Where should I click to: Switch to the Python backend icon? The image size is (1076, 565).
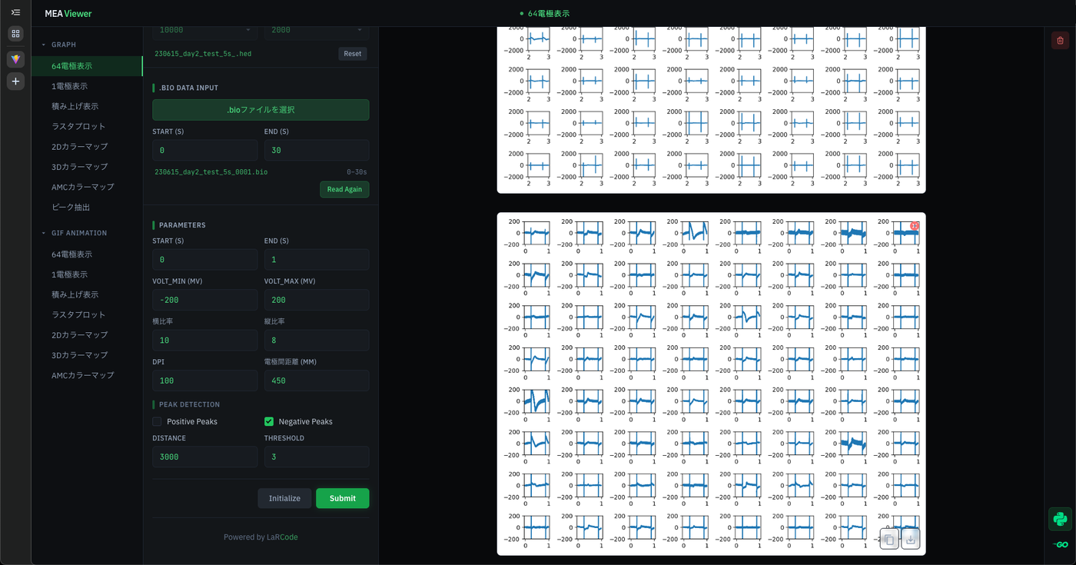[x=1060, y=519]
